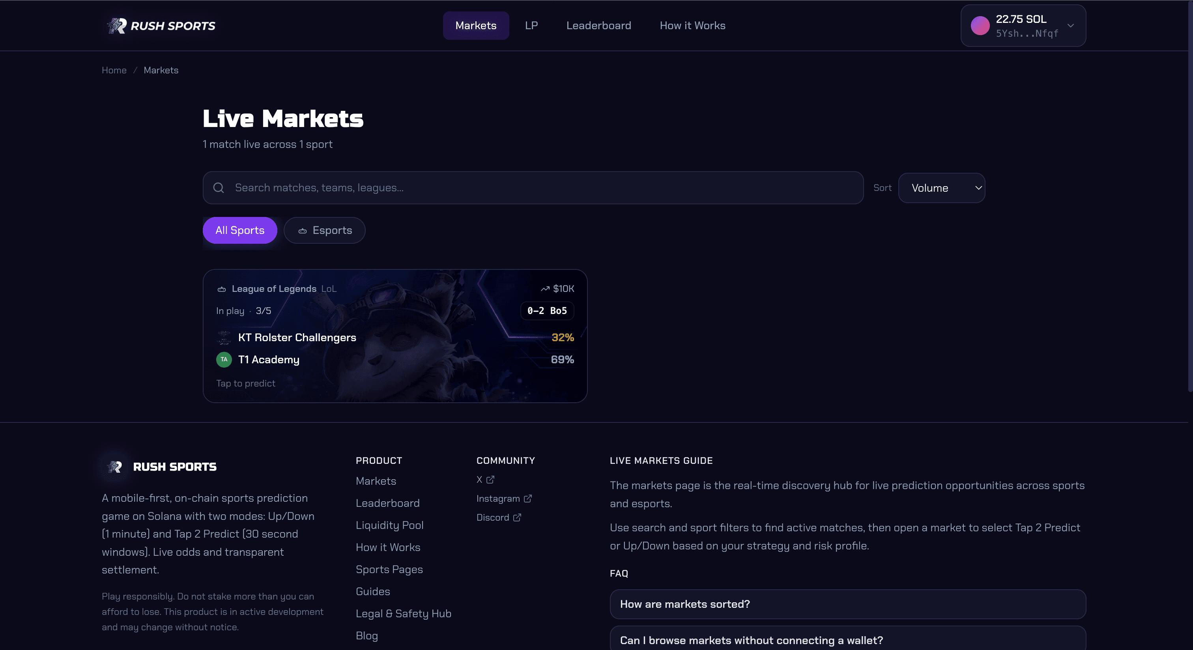
Task: Click the wallet avatar circle
Action: [980, 26]
